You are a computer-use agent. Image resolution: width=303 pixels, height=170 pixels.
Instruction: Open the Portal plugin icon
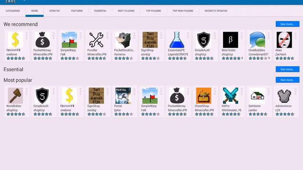[x=123, y=95]
